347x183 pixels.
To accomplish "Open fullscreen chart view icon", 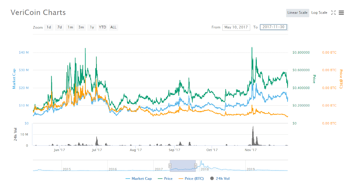I will 333,13.
